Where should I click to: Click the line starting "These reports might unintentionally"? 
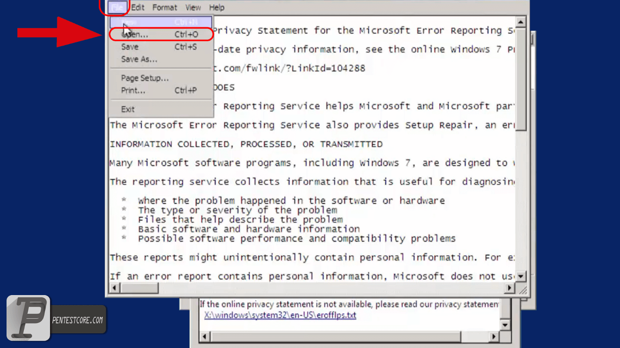click(x=312, y=257)
